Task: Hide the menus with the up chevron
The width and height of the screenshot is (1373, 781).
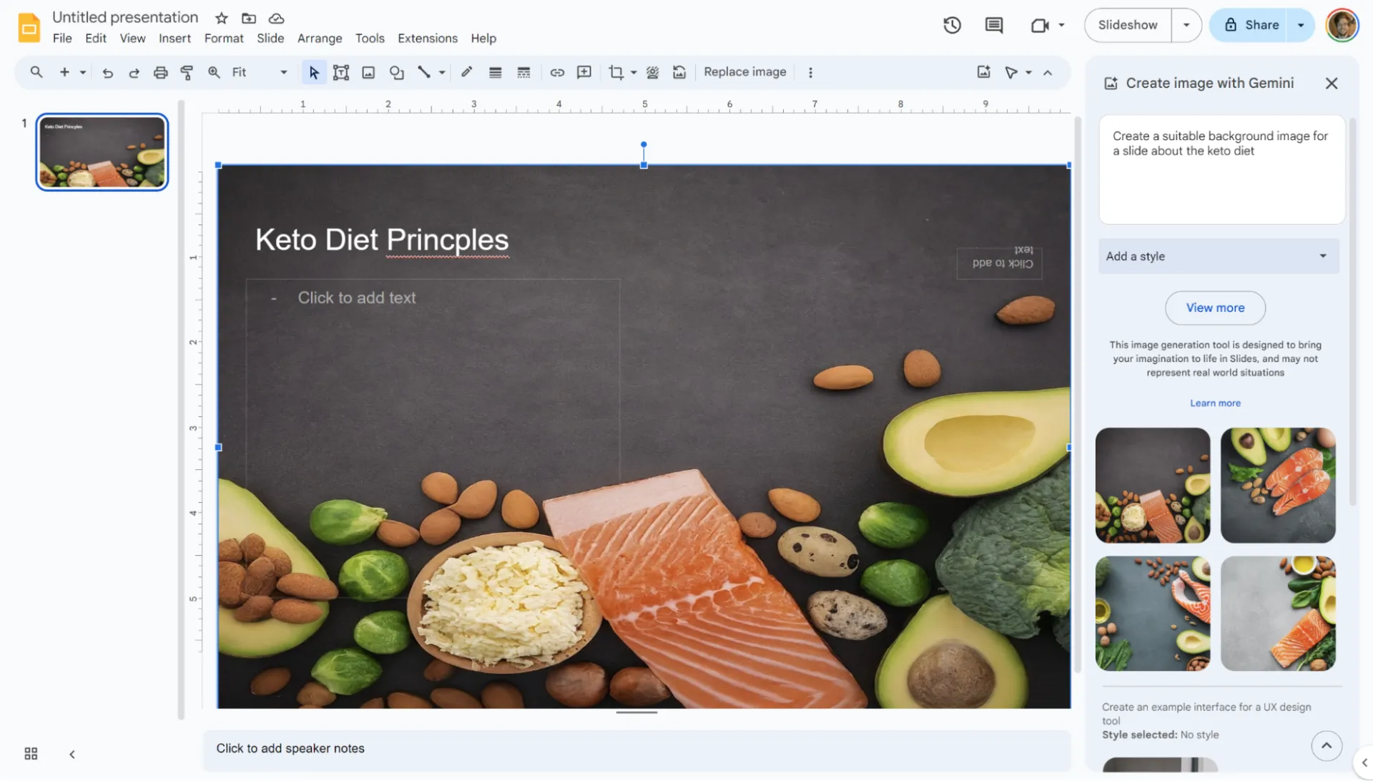Action: [x=1048, y=72]
